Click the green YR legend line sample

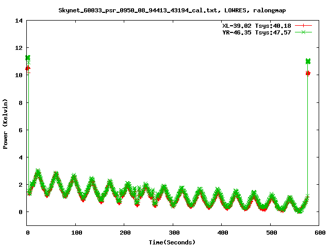[303, 32]
